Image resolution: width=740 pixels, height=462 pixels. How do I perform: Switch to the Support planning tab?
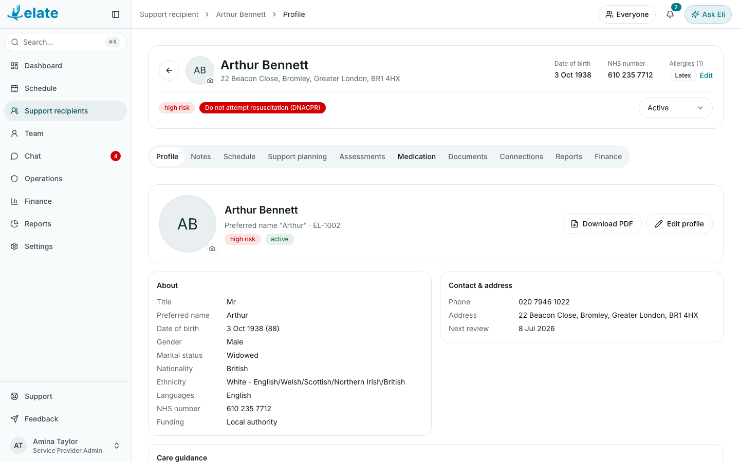[x=297, y=157]
